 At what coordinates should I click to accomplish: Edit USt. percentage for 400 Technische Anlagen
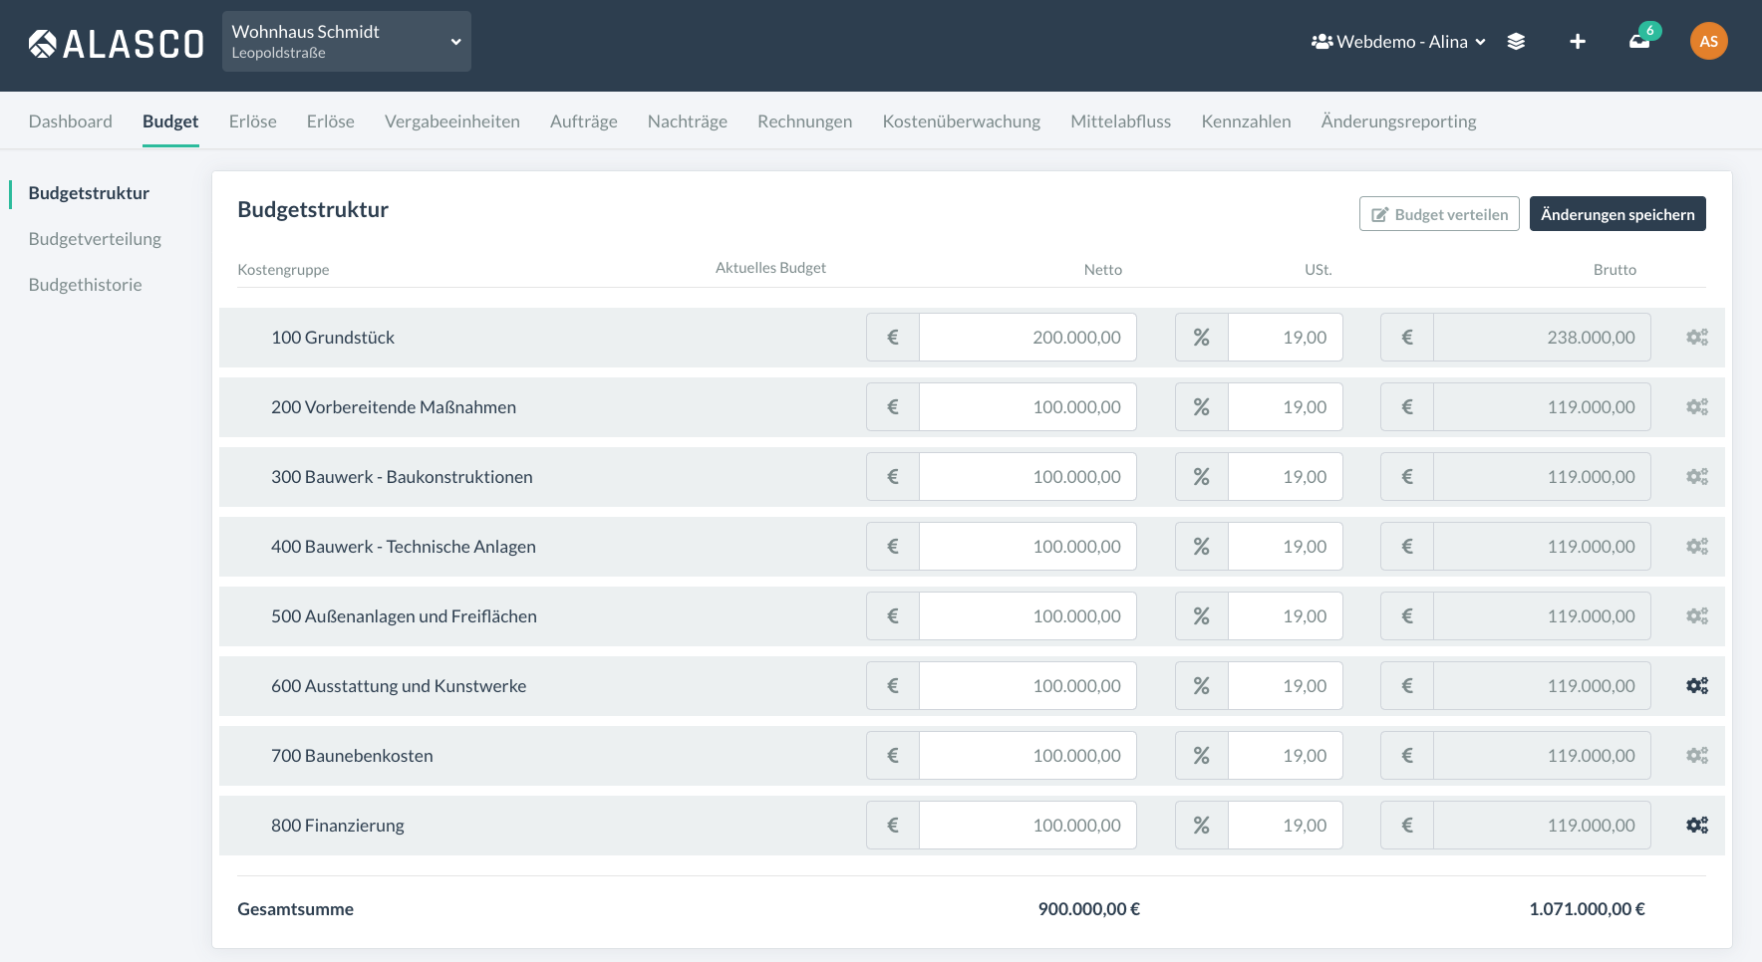[x=1286, y=547]
